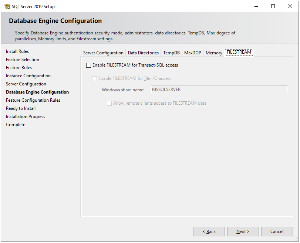Image resolution: width=300 pixels, height=243 pixels.
Task: Click the Feature Configuration Rules step
Action: point(33,100)
